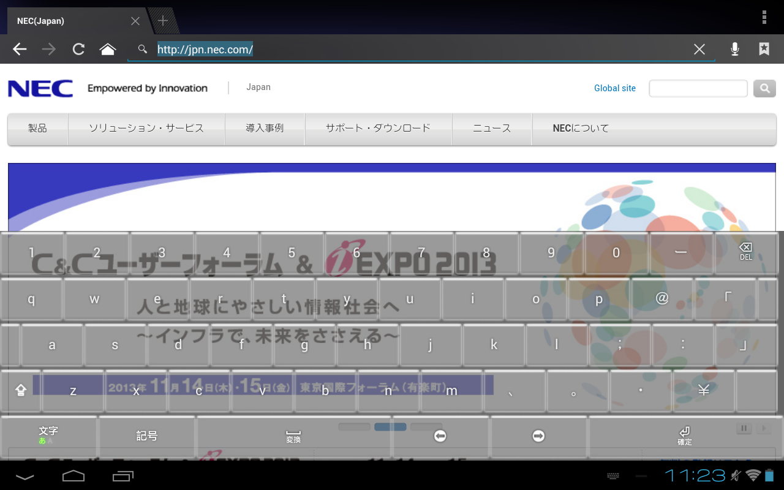Open a new browser tab

coord(163,21)
